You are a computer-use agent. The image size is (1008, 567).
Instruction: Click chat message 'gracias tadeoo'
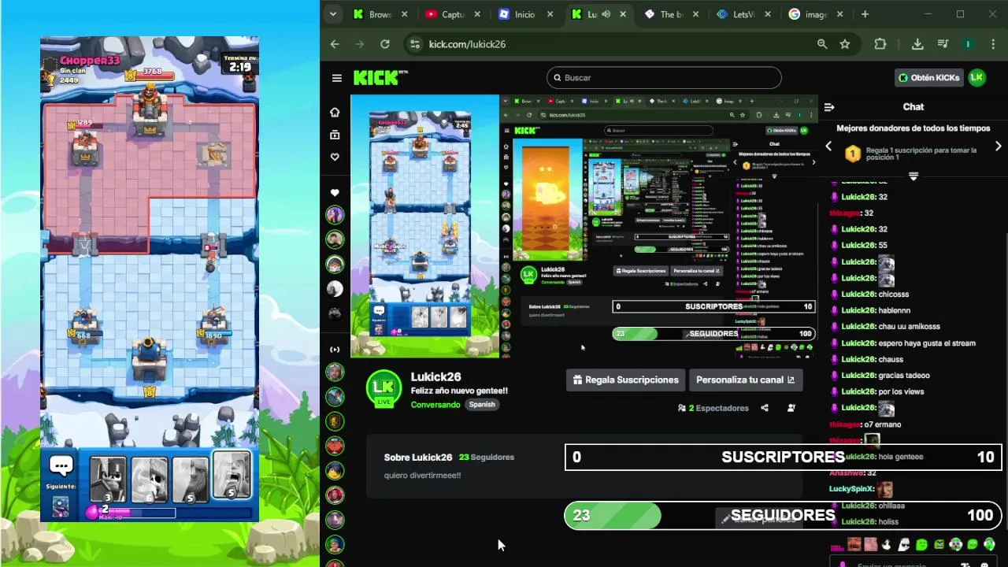tap(904, 376)
